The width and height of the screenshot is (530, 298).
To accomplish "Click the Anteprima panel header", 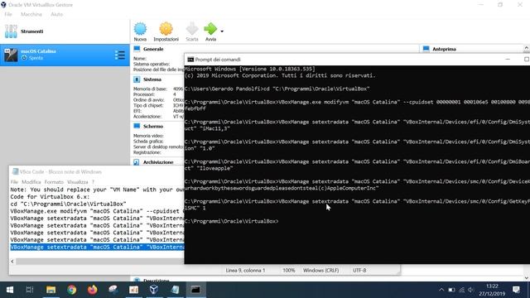I will pos(444,49).
